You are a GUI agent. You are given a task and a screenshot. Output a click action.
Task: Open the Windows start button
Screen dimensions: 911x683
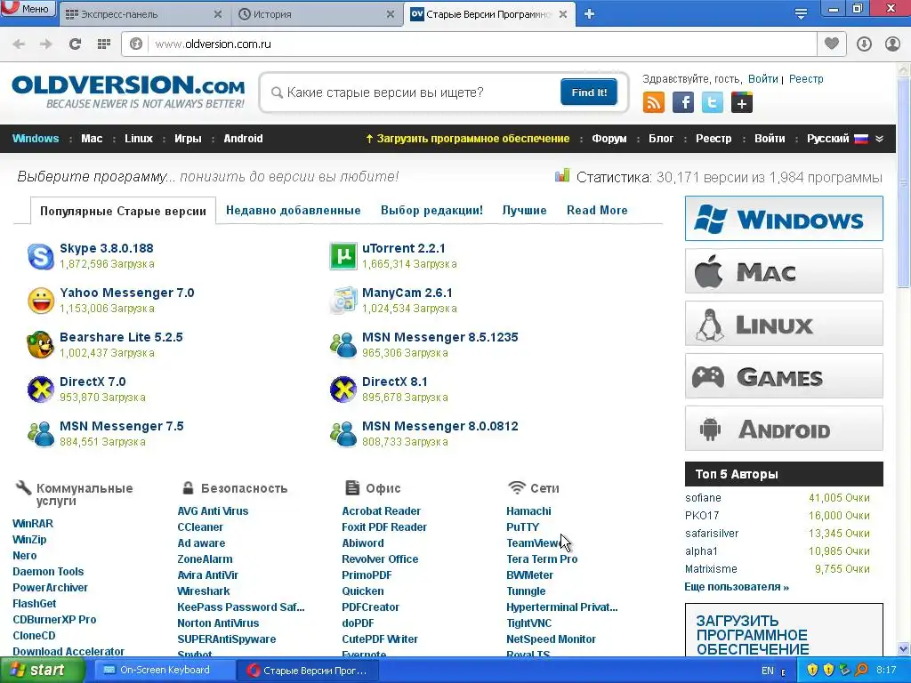click(x=43, y=671)
